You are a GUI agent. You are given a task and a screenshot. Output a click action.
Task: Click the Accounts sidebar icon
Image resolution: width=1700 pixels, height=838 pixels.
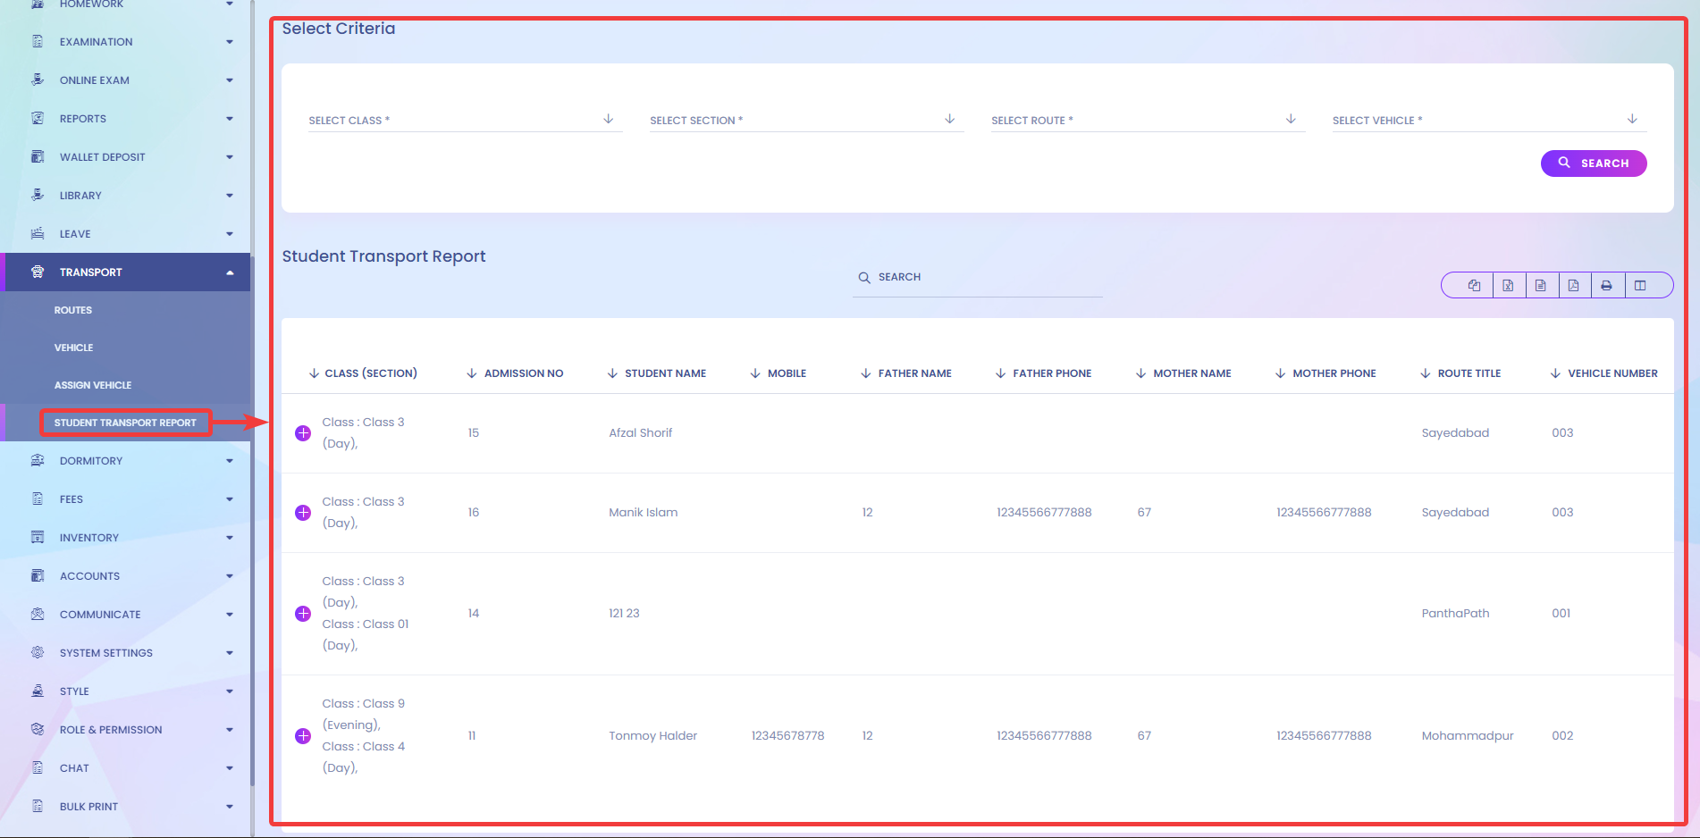coord(38,575)
